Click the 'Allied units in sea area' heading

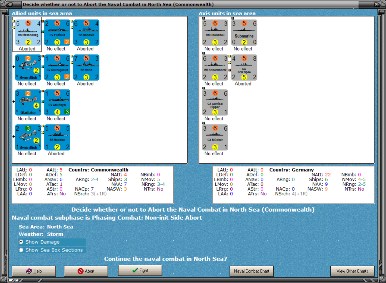(42, 13)
